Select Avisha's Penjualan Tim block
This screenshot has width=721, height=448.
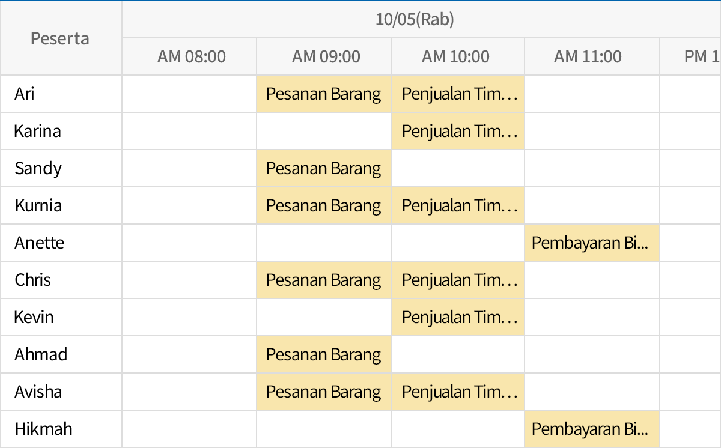click(457, 392)
